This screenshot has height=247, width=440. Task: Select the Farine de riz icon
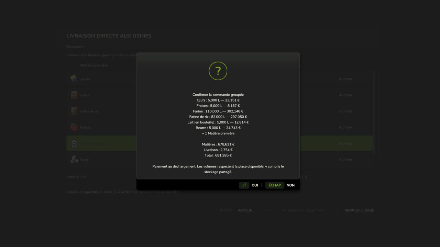pyautogui.click(x=74, y=111)
